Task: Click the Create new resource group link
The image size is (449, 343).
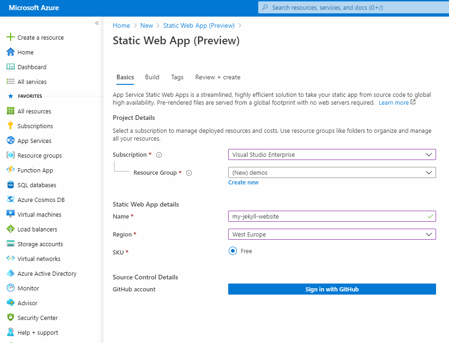Action: tap(243, 182)
